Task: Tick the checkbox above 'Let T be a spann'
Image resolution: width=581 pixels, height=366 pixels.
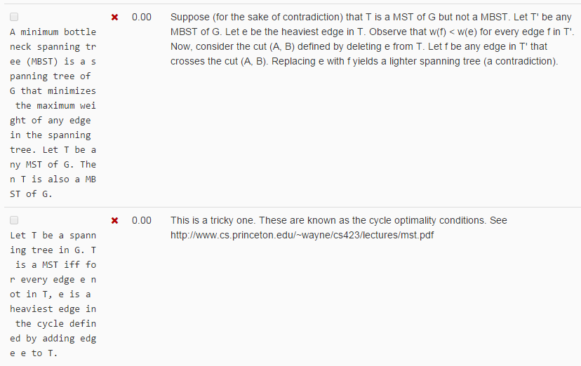Action: [x=14, y=221]
